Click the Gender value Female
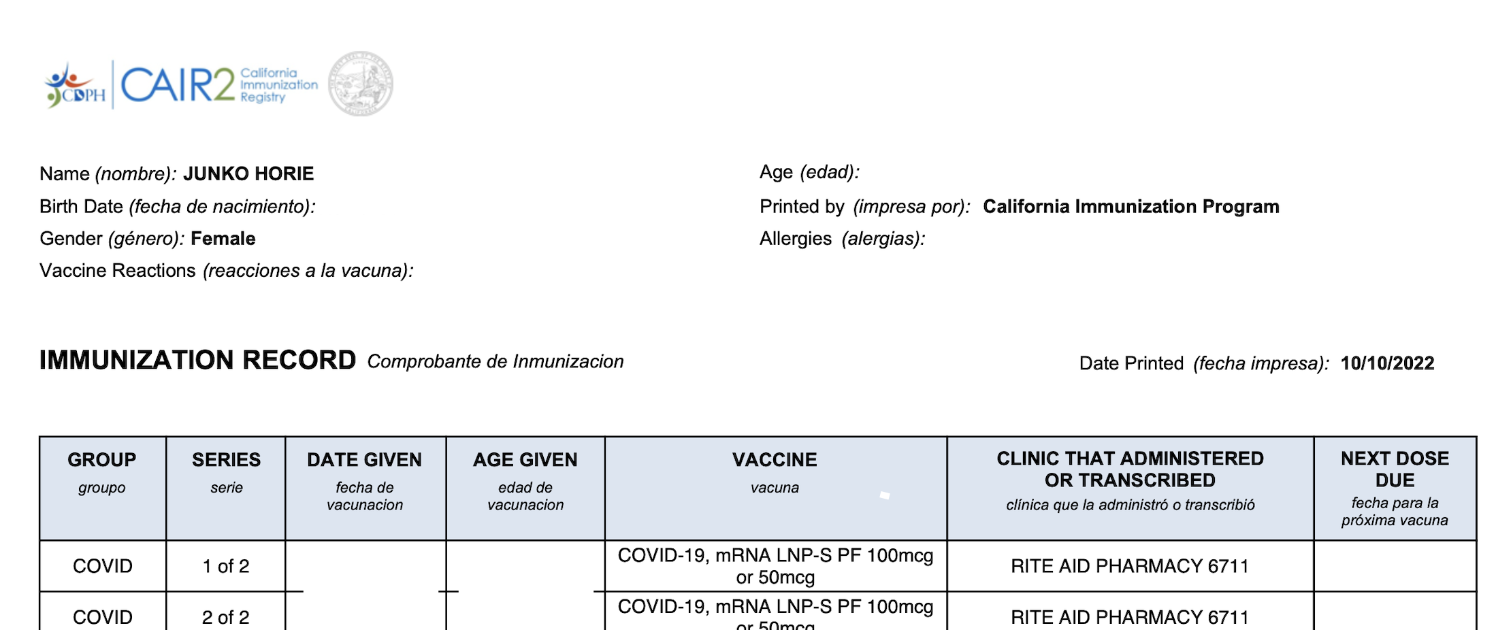The height and width of the screenshot is (630, 1496). [x=223, y=239]
